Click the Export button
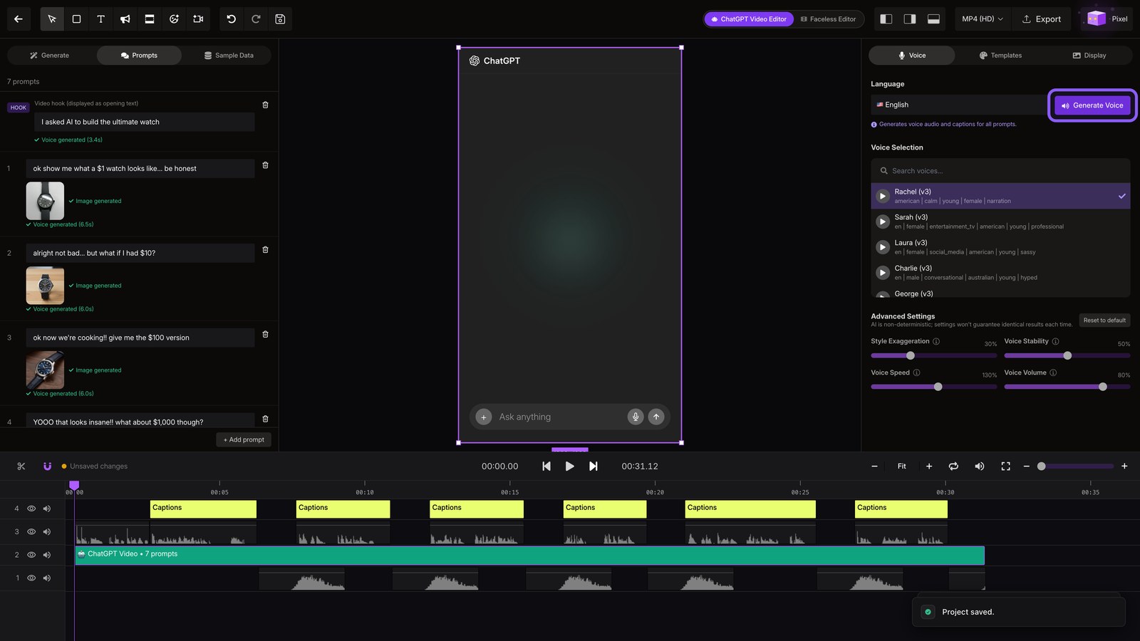The height and width of the screenshot is (641, 1140). [x=1042, y=19]
